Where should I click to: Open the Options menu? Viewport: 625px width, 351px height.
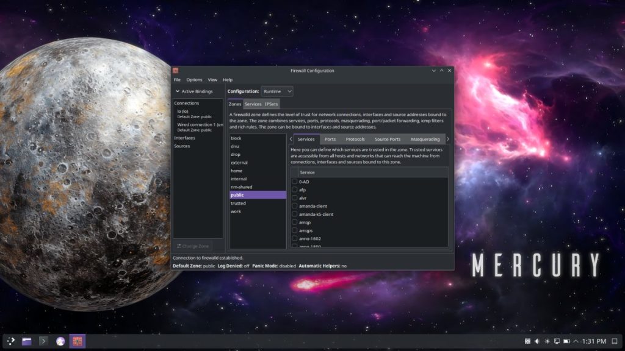pos(194,80)
